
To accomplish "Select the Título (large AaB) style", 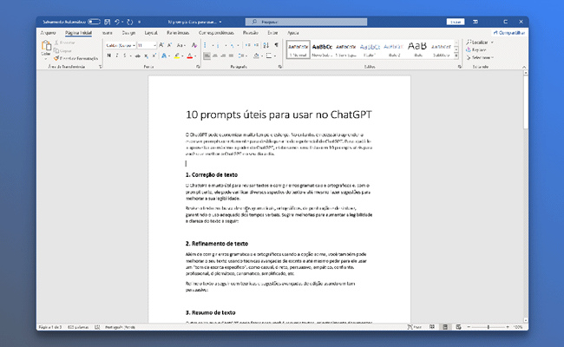I will [x=417, y=49].
